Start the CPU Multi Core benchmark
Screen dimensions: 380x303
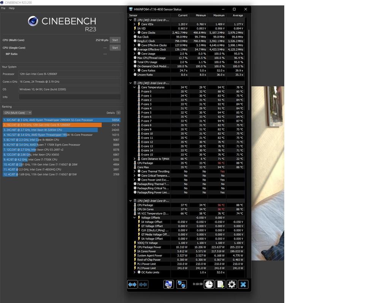click(x=115, y=40)
